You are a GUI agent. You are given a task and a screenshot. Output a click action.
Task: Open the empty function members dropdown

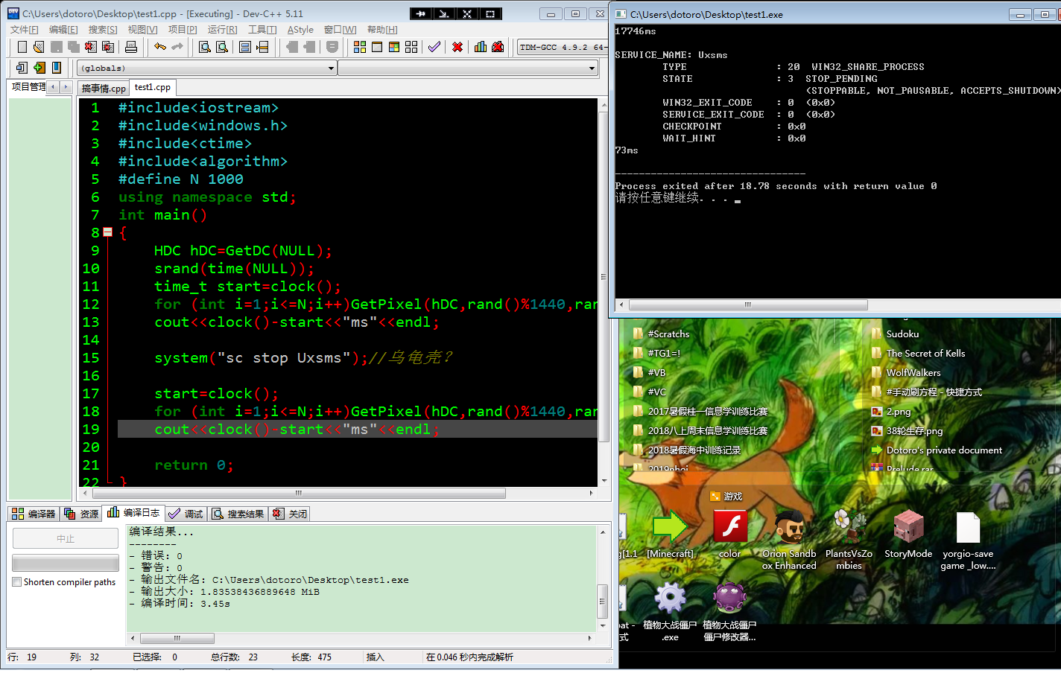pyautogui.click(x=468, y=68)
